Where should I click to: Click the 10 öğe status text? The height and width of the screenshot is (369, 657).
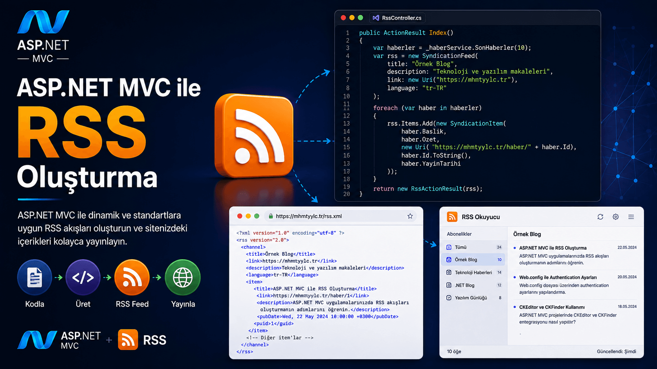[x=454, y=351]
